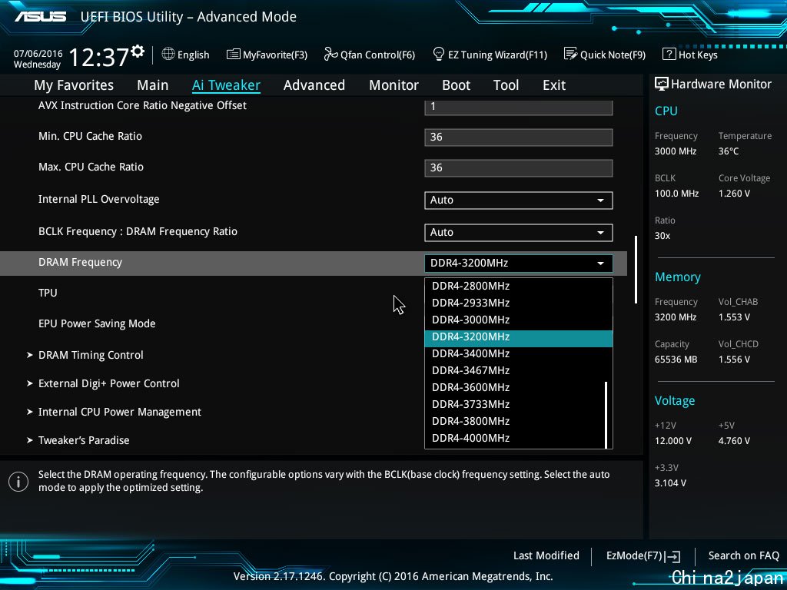Viewport: 787px width, 590px height.
Task: Switch to the Boot tab
Action: pos(457,85)
